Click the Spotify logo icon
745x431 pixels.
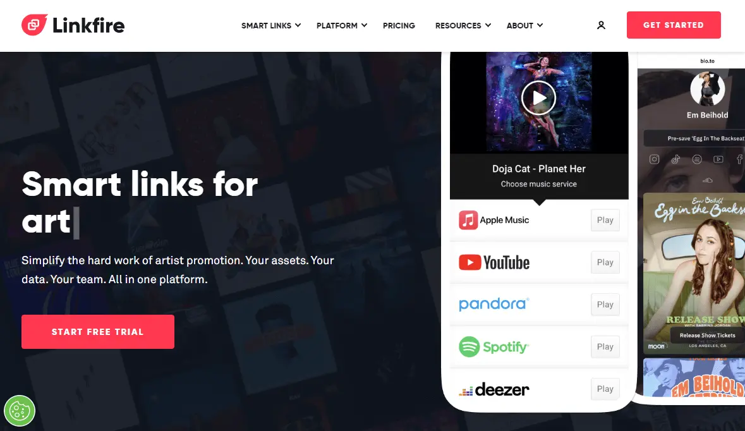click(469, 346)
